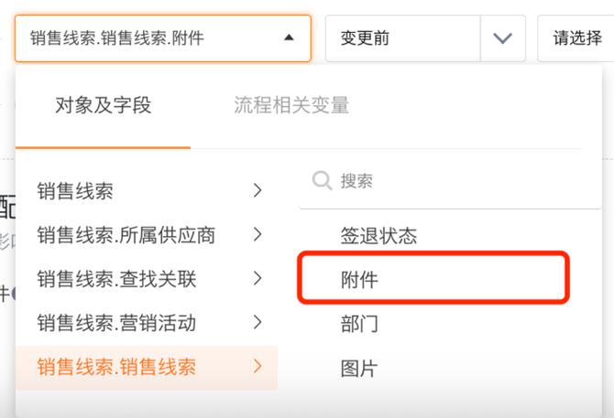Switch to the 对象及字段 tab
614x418 pixels.
[x=103, y=105]
